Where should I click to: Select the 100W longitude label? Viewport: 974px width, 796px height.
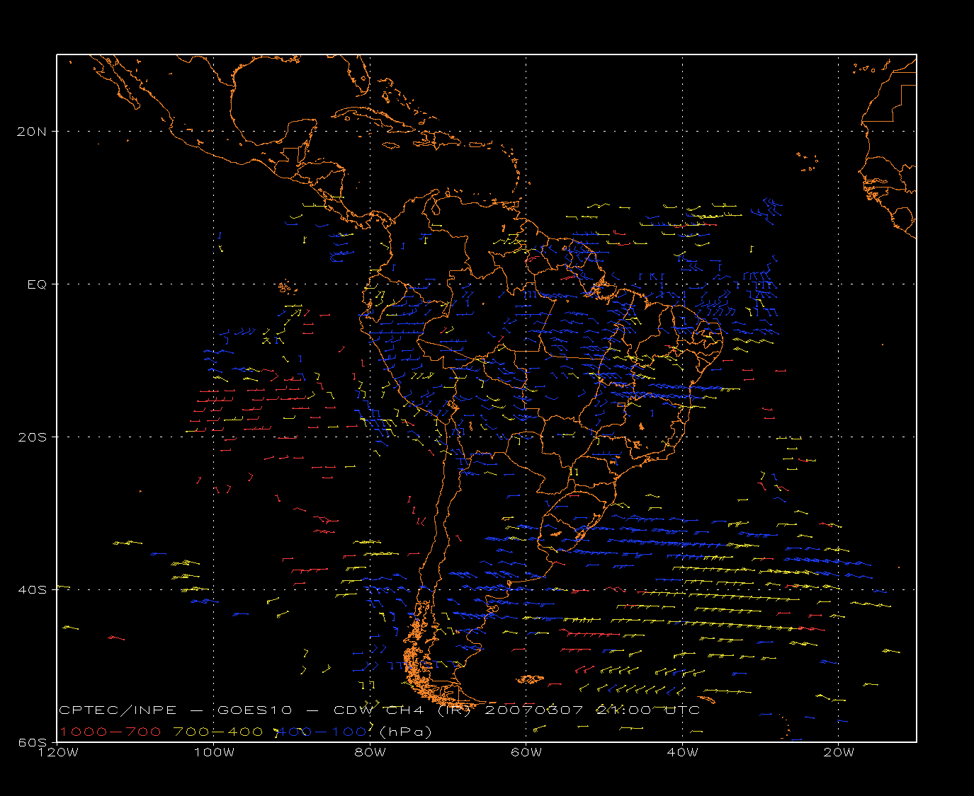coord(214,752)
